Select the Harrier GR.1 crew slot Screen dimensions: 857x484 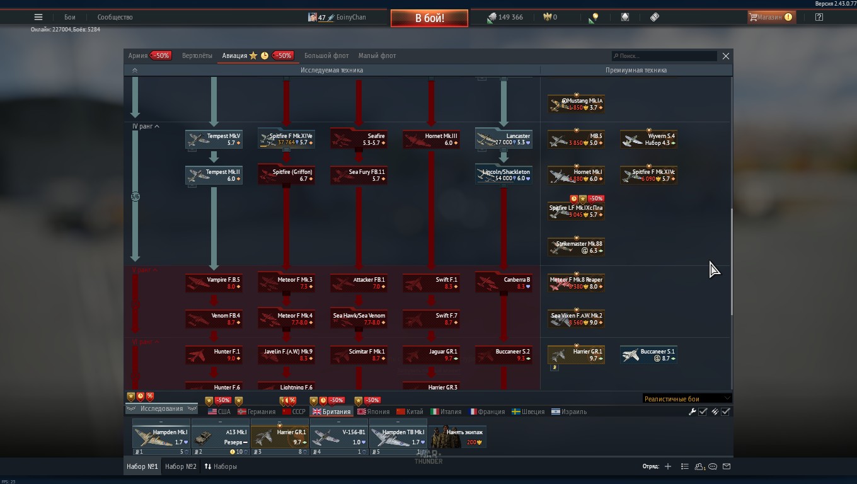(x=279, y=437)
